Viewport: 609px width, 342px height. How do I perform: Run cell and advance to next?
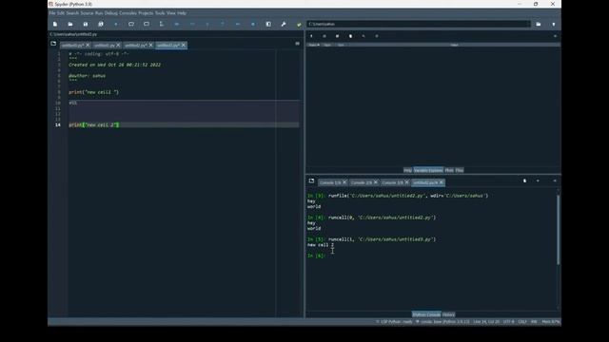tap(147, 24)
